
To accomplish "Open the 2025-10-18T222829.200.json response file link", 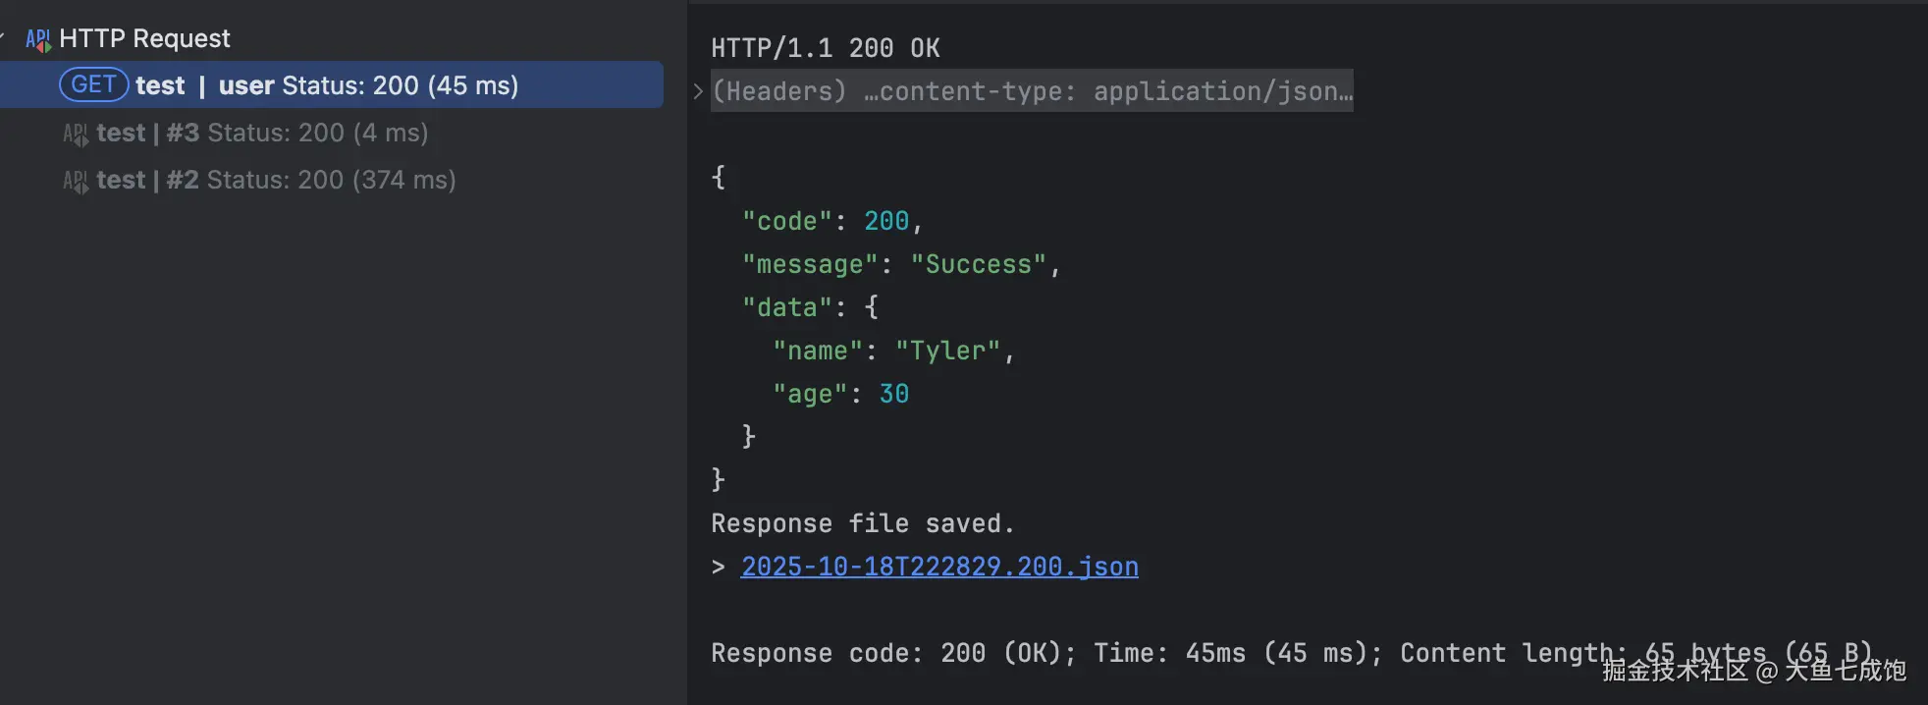I will [x=939, y=567].
